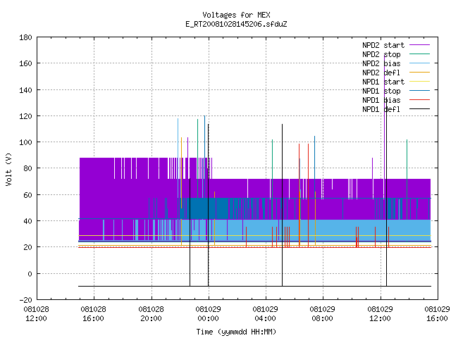This screenshot has height=338, width=451.
Task: Click the 'NPD2 start' legend label
Action: [x=383, y=45]
